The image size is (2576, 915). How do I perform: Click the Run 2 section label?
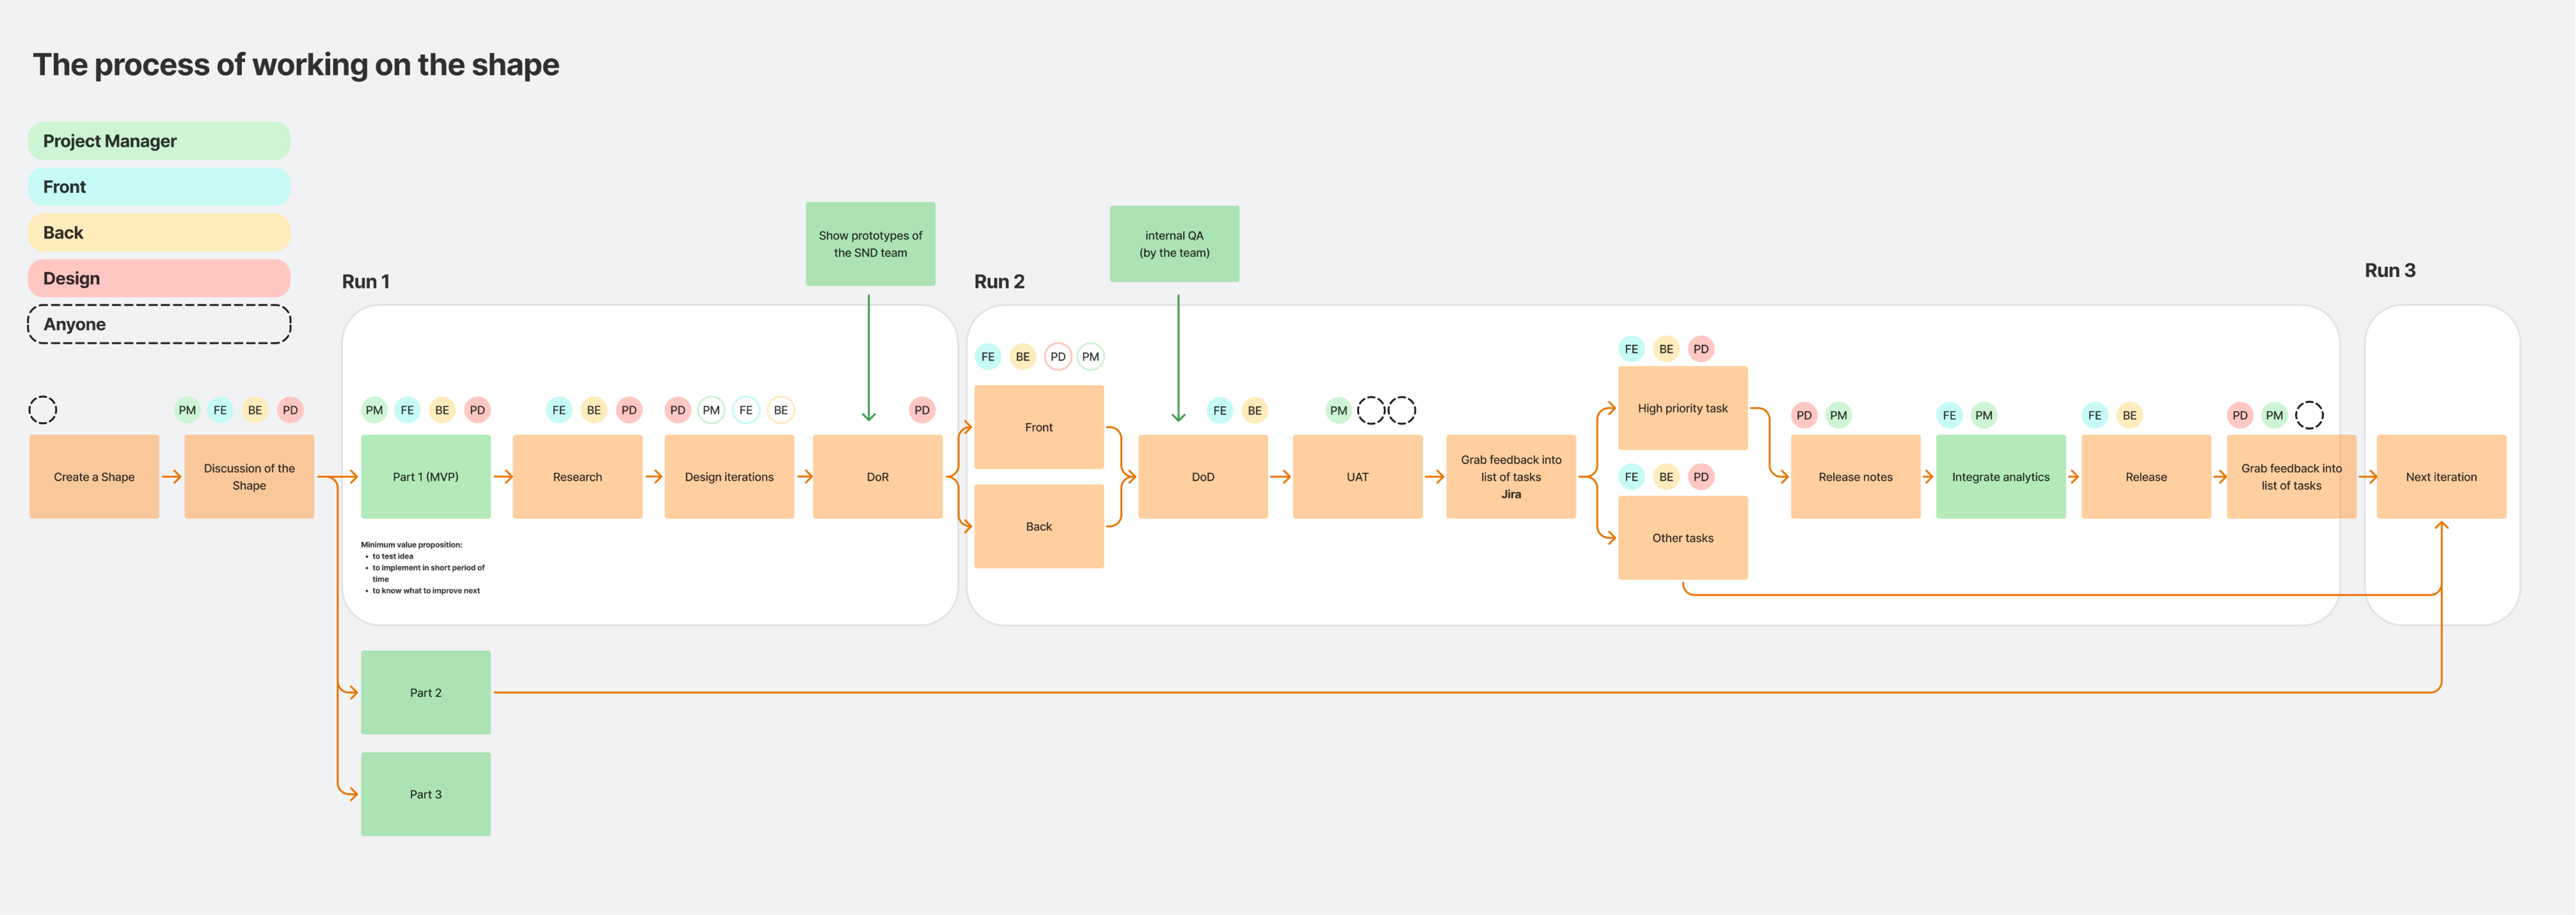1000,282
